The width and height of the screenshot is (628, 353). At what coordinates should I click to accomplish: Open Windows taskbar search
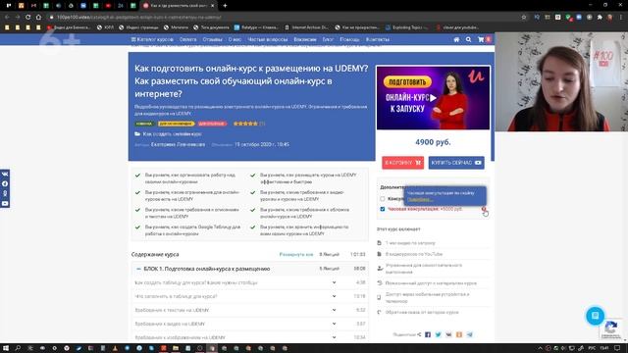[18, 348]
